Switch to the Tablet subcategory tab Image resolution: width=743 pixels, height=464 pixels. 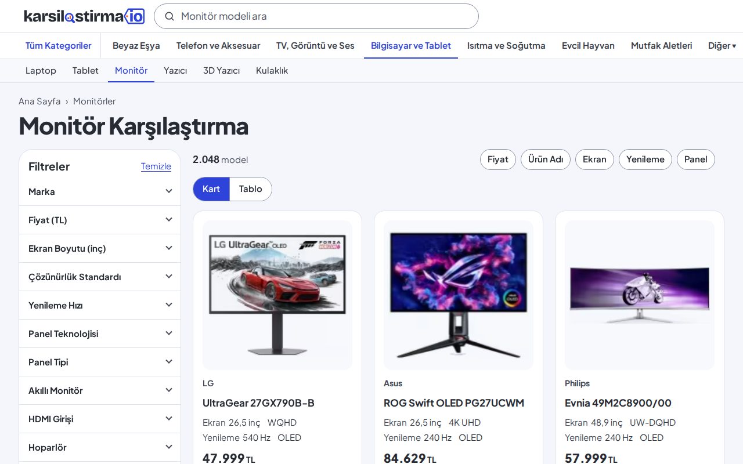tap(85, 71)
